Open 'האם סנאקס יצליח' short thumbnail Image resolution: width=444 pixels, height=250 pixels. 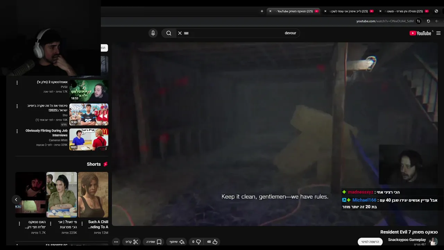[x=31, y=195]
